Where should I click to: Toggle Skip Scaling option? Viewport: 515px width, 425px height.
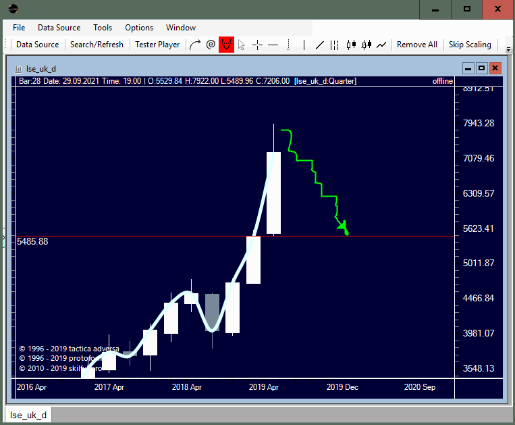coord(470,45)
